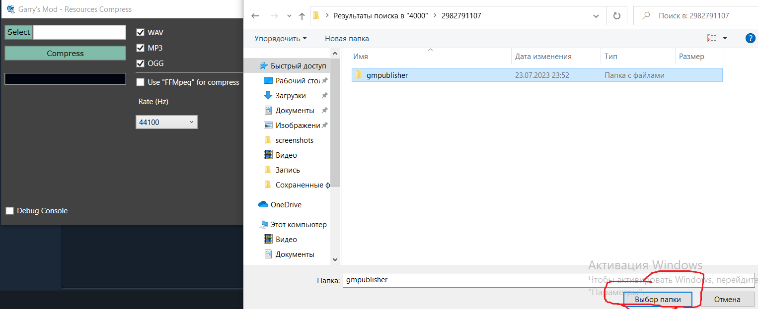Click the Compress button

[x=65, y=54]
